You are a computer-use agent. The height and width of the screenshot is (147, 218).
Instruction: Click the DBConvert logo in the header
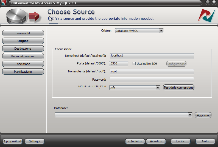pyautogui.click(x=206, y=16)
